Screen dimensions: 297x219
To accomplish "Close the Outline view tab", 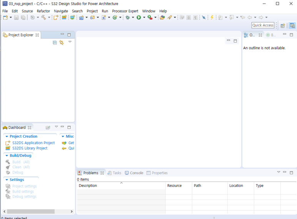I will (260, 35).
